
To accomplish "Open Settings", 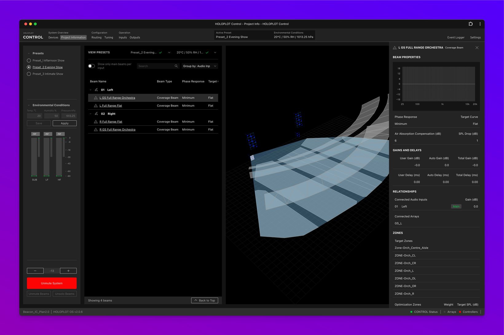I will pos(475,37).
